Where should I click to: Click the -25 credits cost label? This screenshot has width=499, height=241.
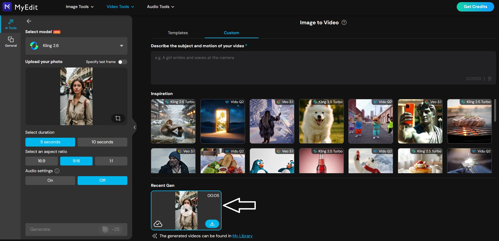pos(115,229)
